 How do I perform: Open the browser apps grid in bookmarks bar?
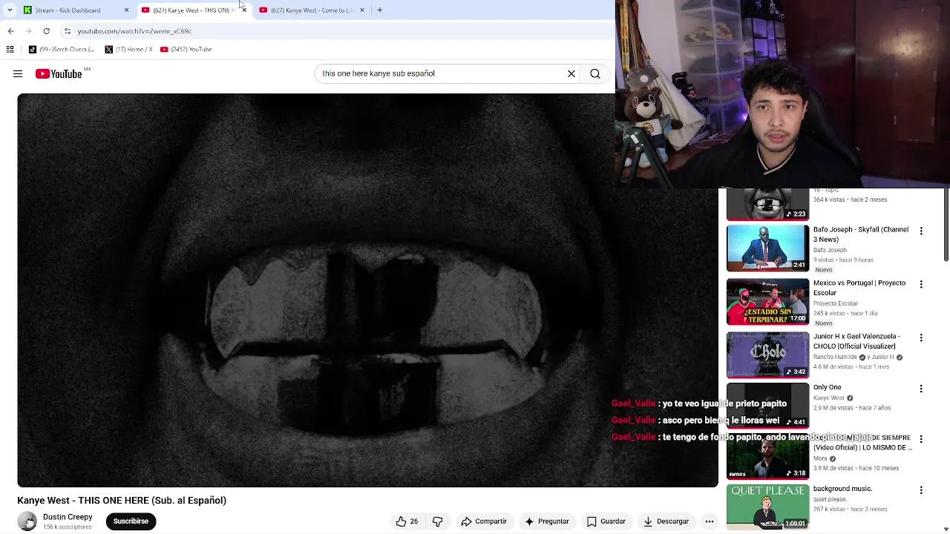tap(10, 49)
